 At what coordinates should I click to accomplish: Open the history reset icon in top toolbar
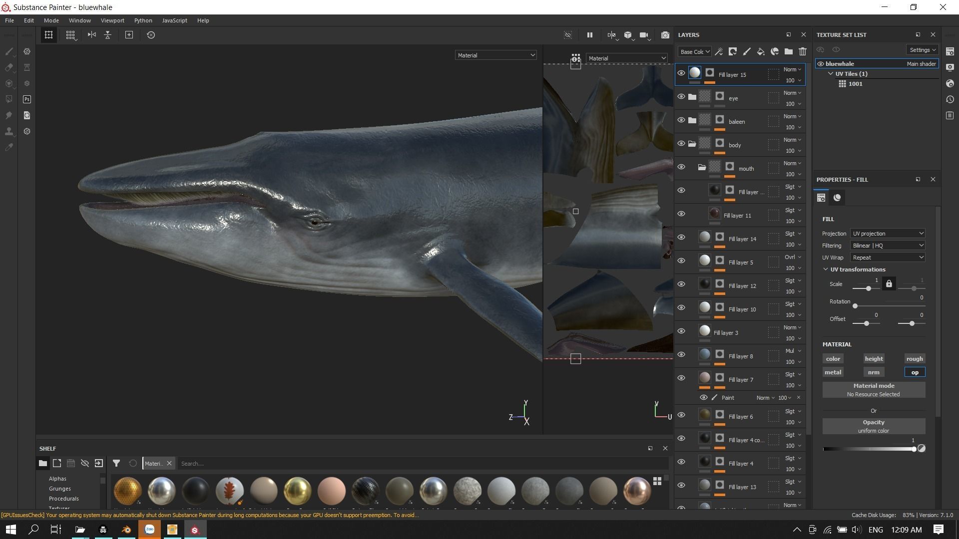tap(151, 35)
